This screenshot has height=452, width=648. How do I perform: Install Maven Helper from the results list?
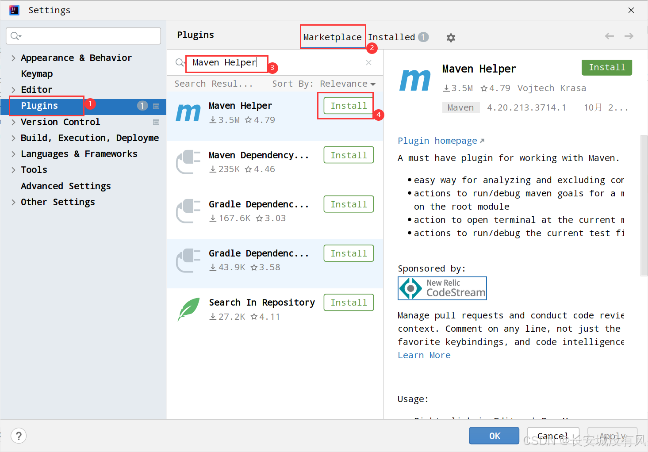click(349, 106)
